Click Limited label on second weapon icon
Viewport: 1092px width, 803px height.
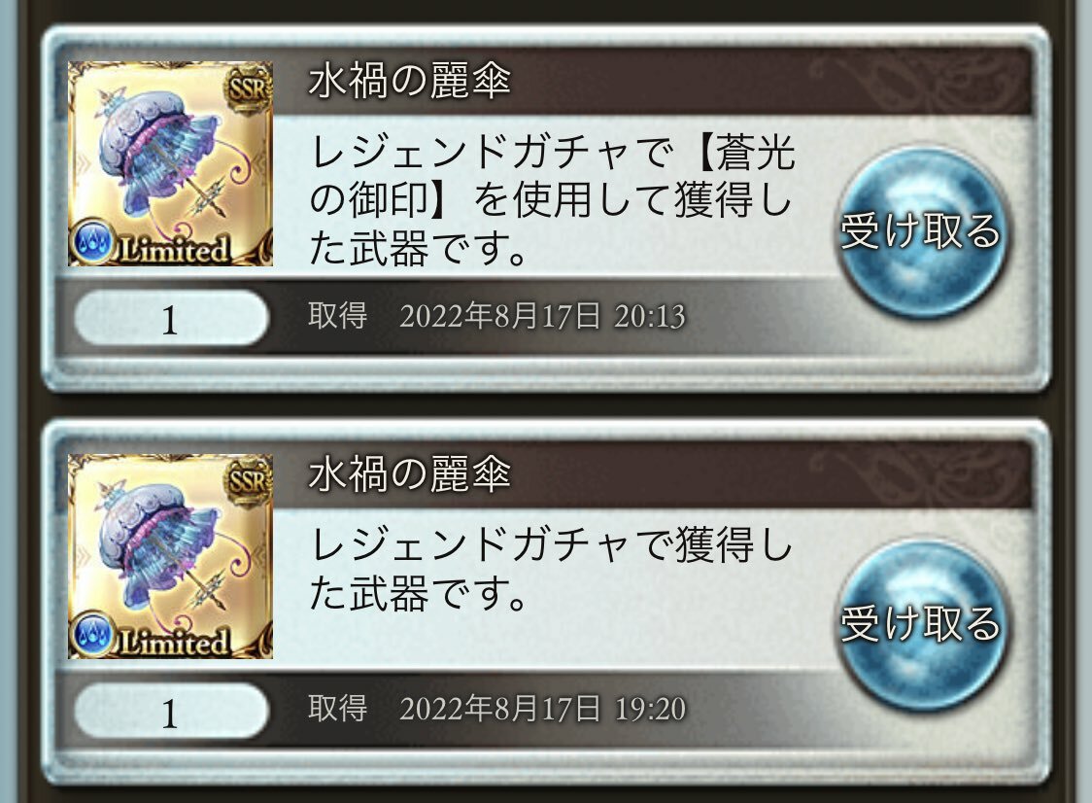click(174, 642)
